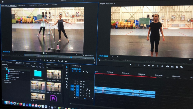Expand the Network Drives section

click(3, 82)
